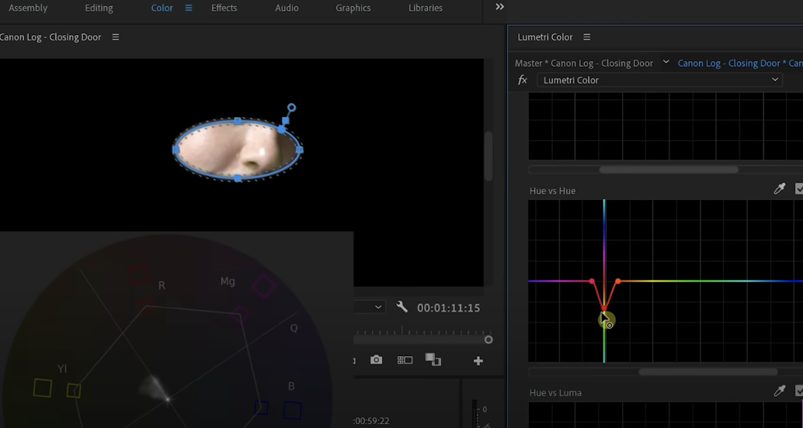Image resolution: width=803 pixels, height=428 pixels.
Task: Select the mask right vertex handle
Action: coord(299,150)
